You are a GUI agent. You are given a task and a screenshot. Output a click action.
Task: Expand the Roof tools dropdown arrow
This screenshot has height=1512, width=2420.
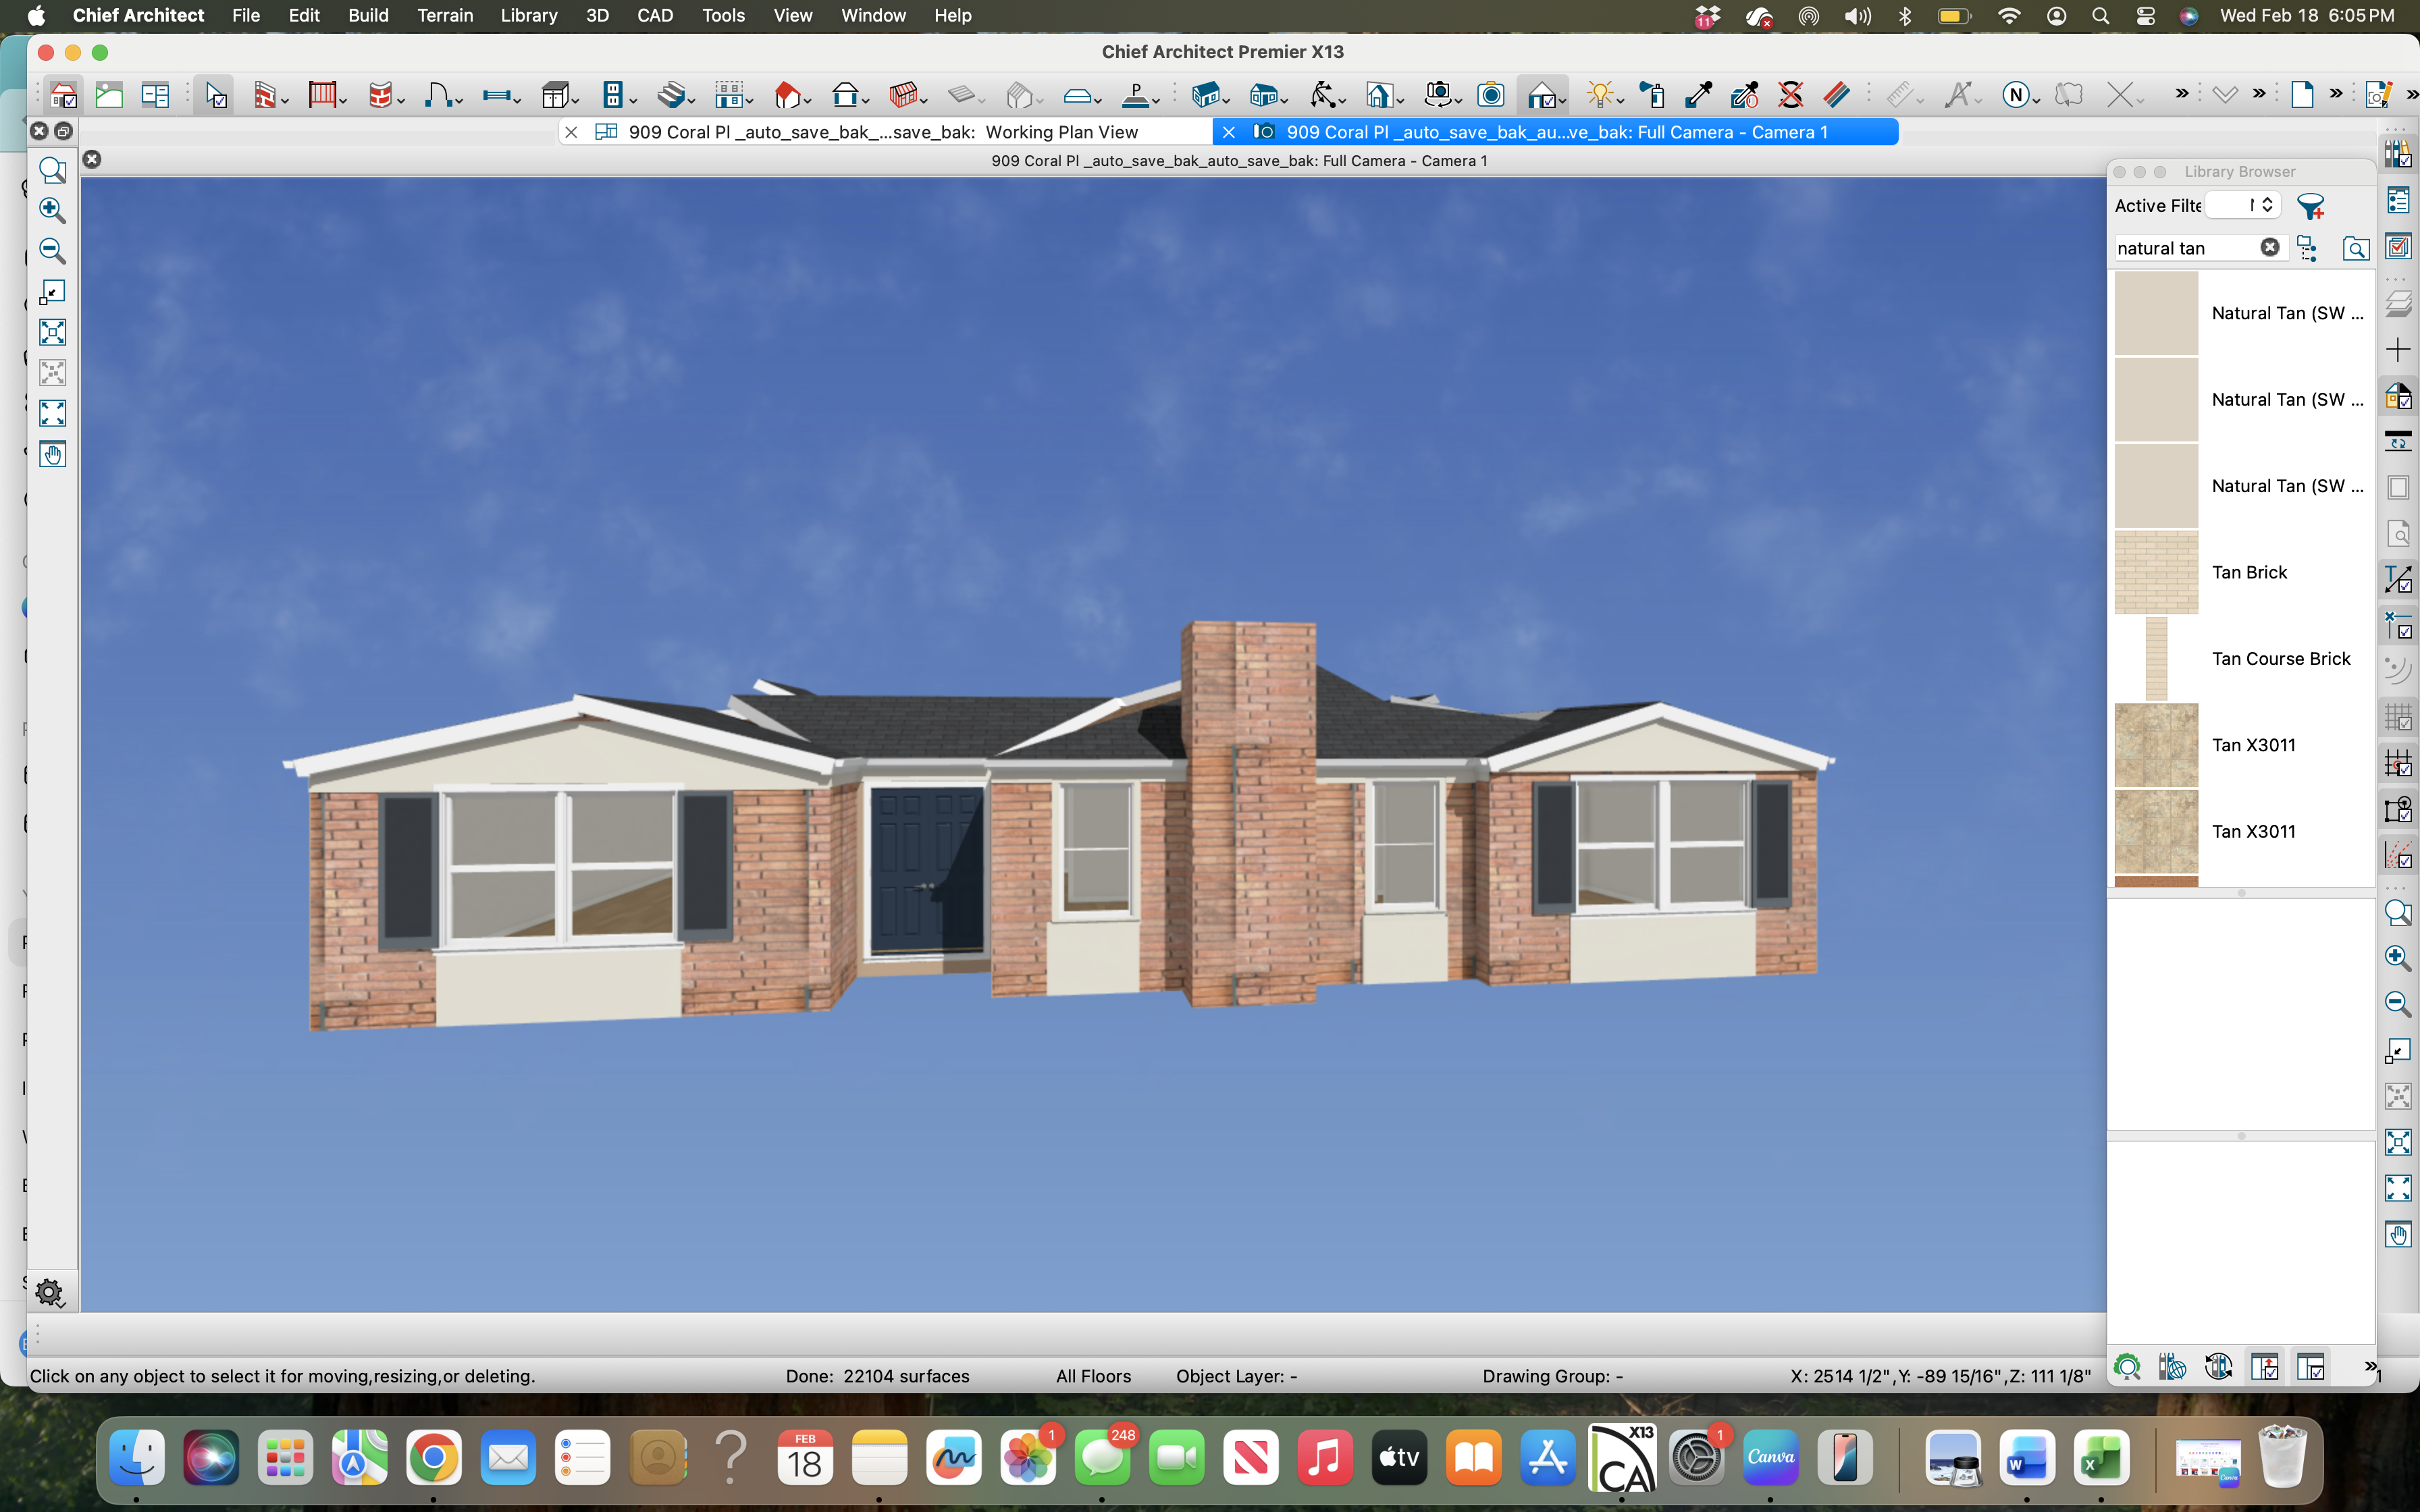[x=808, y=100]
